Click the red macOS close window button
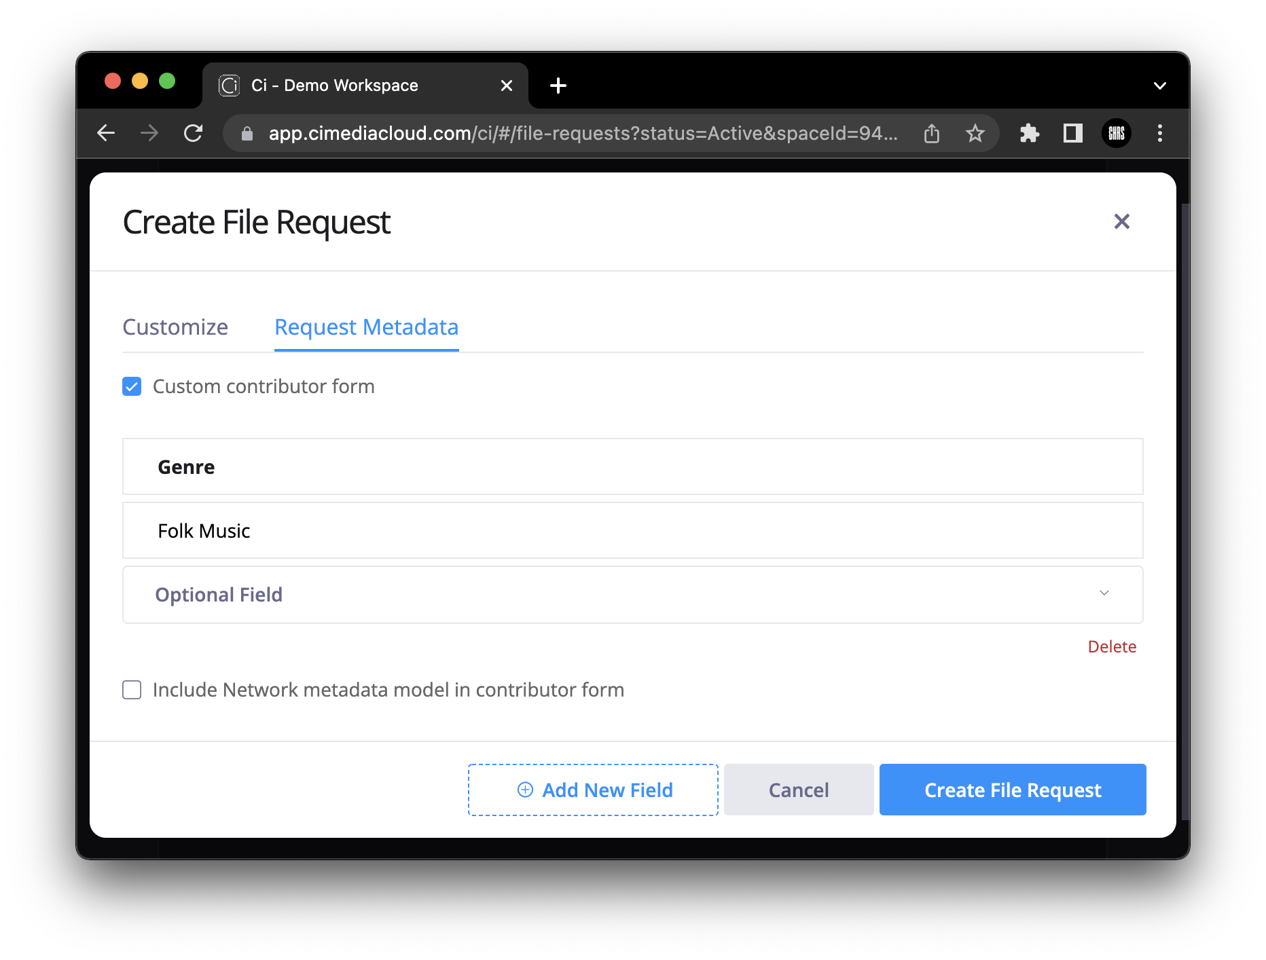The width and height of the screenshot is (1266, 960). point(113,81)
